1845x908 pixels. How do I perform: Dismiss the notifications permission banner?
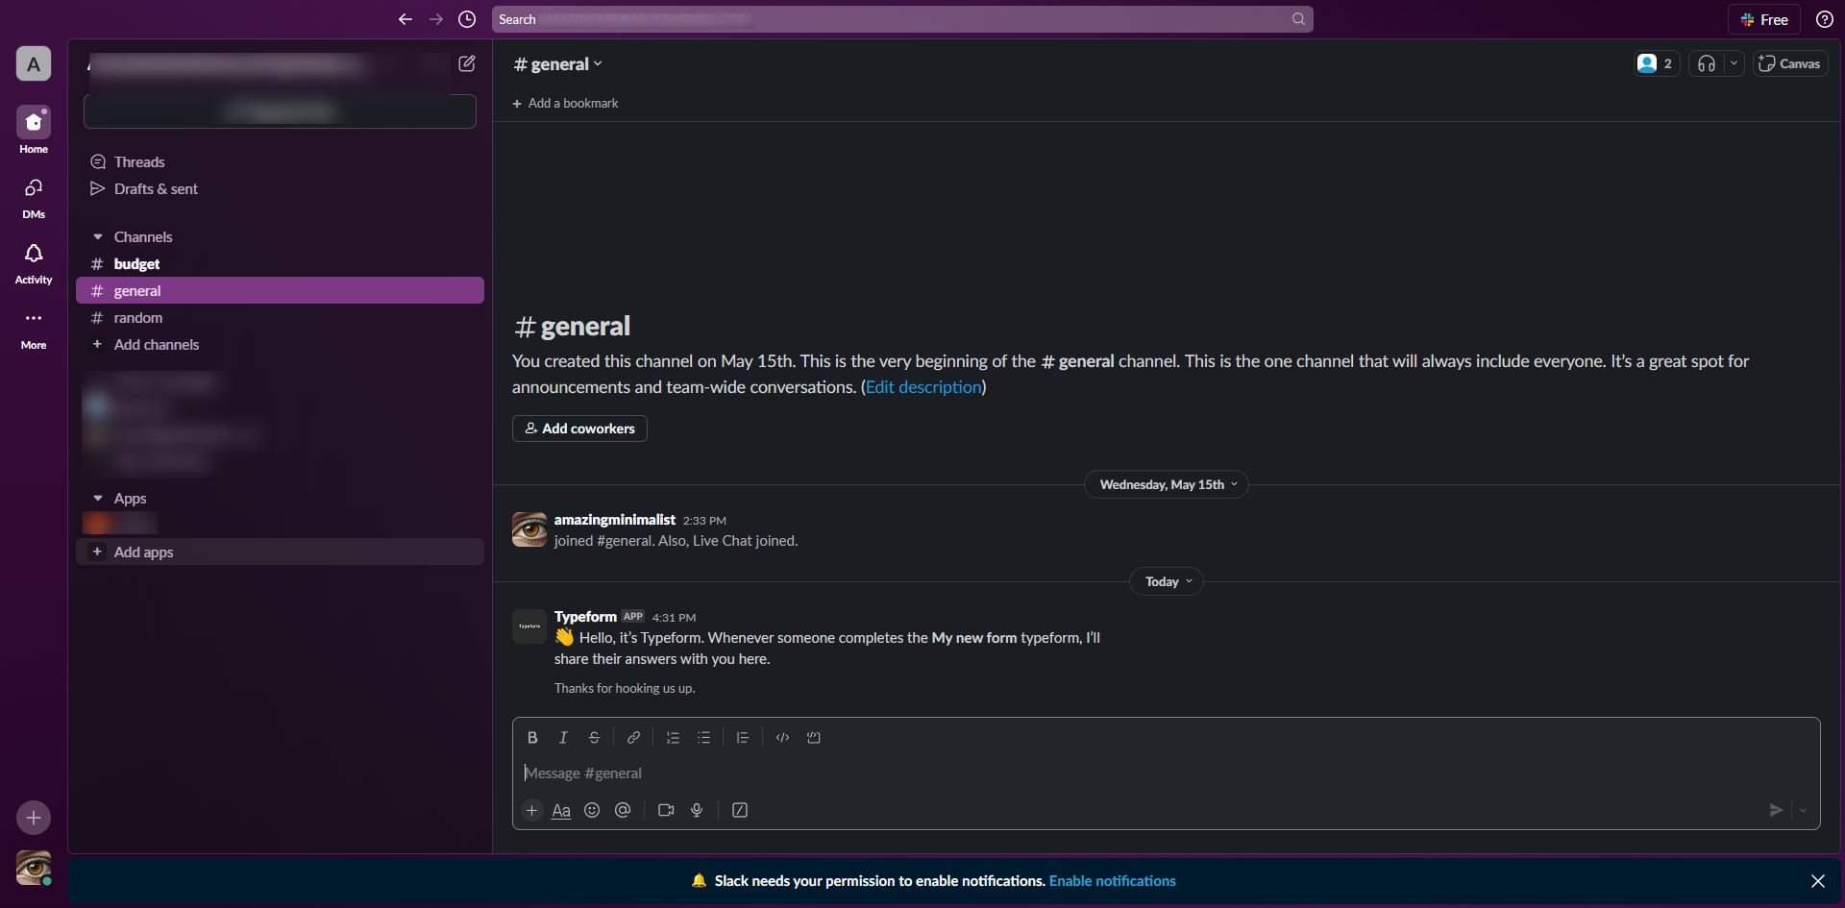click(1818, 881)
